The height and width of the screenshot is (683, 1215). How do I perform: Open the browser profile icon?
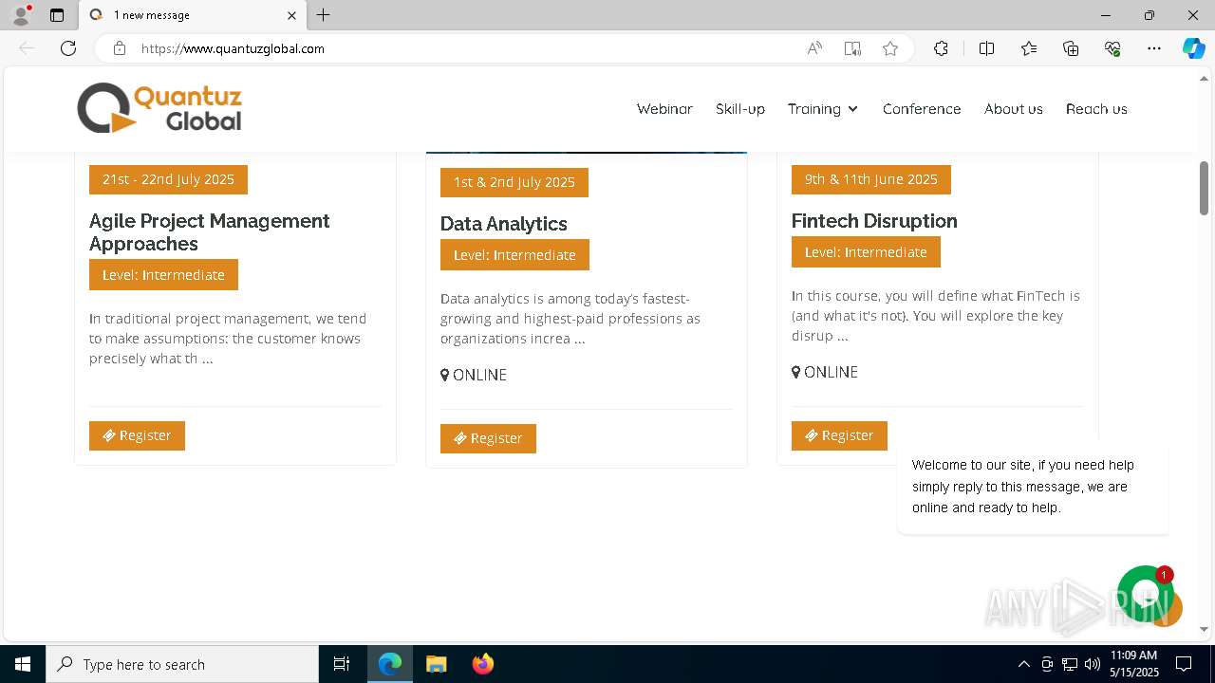21,15
